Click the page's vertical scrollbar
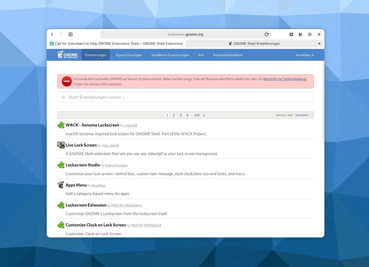Screen dimensions: 369x267 (x=323, y=96)
